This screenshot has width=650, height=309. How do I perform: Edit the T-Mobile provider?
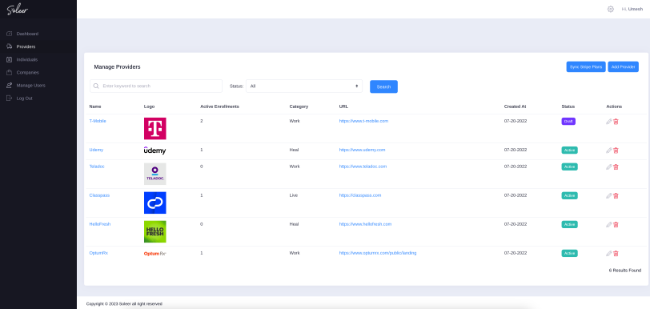608,122
